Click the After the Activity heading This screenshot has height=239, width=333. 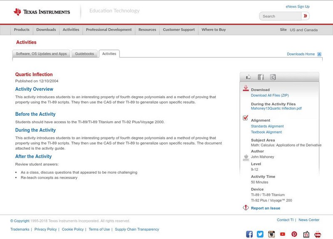pos(34,157)
